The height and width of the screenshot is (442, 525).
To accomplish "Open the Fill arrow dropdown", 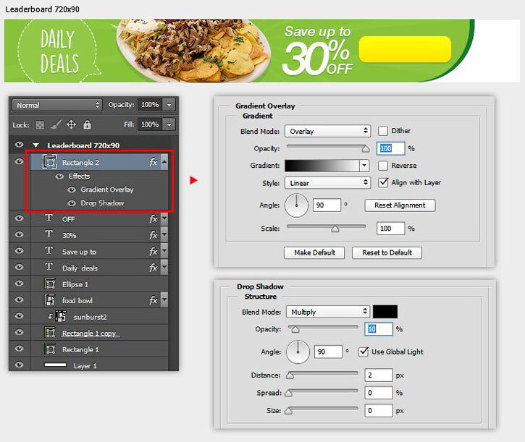I will pos(169,124).
